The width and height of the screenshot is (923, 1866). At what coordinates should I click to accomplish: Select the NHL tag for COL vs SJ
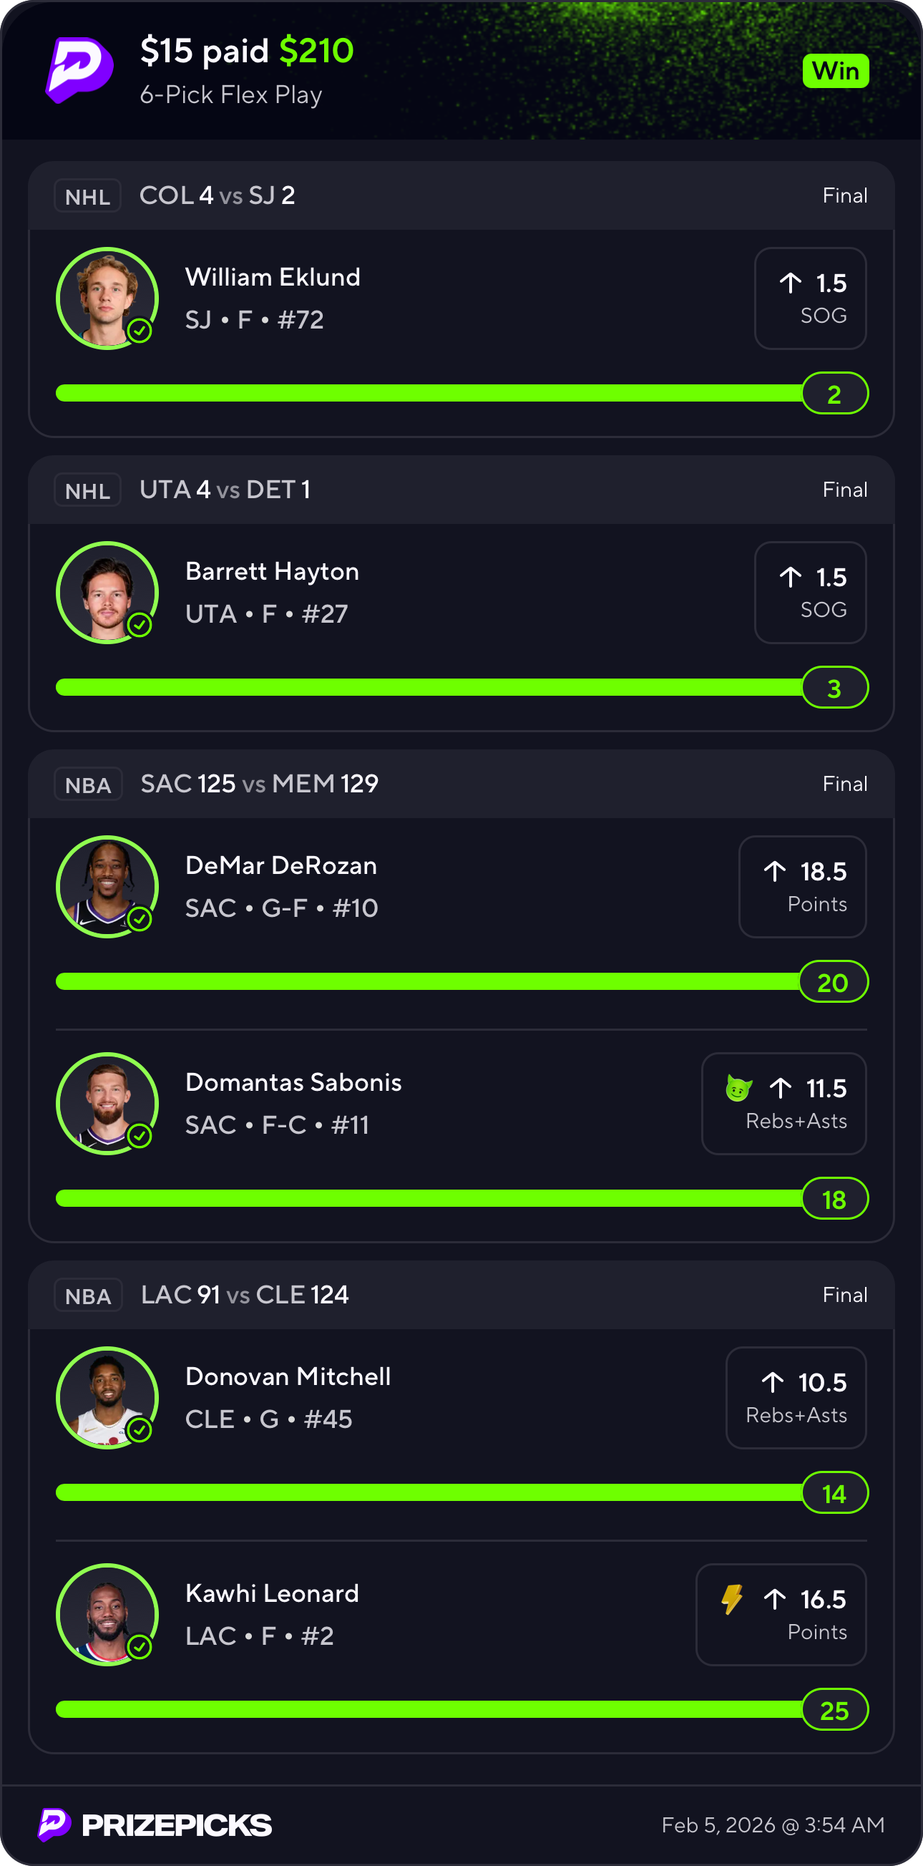[87, 196]
